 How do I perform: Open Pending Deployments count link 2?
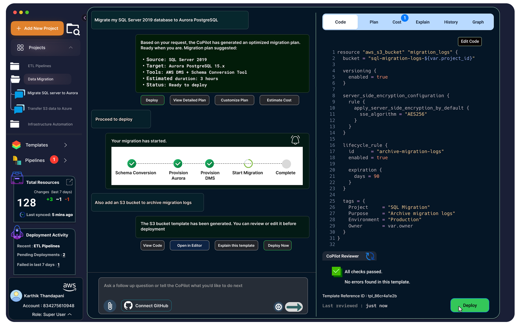tap(64, 255)
